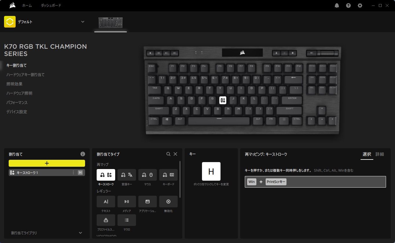Screen dimensions: 395x243
Task: Open the キー割り当て section
Action: [16, 66]
